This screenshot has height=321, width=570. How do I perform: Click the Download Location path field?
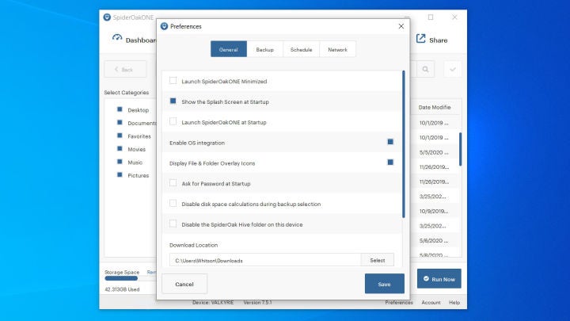(265, 260)
